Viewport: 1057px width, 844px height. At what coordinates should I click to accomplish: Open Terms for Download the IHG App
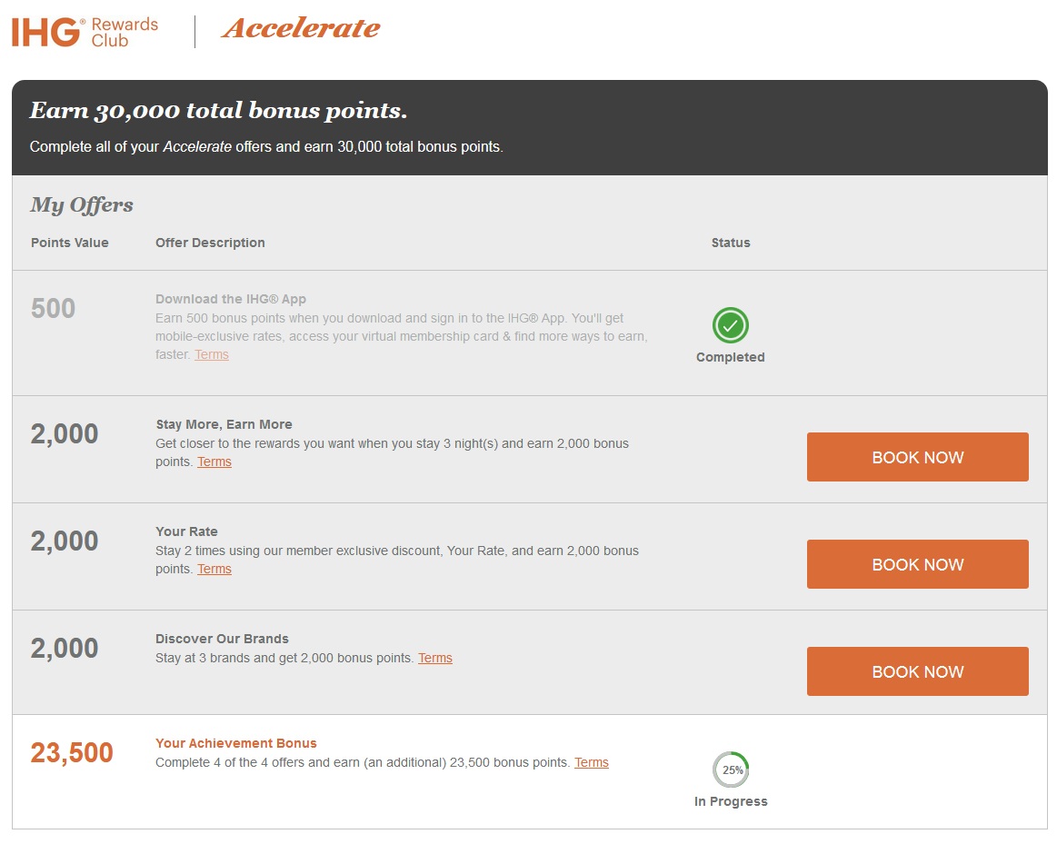[212, 354]
